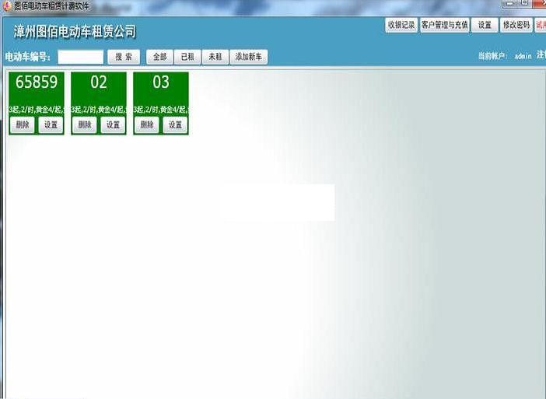Filter by 未租 unrented vehicles
The width and height of the screenshot is (546, 399).
click(x=214, y=57)
